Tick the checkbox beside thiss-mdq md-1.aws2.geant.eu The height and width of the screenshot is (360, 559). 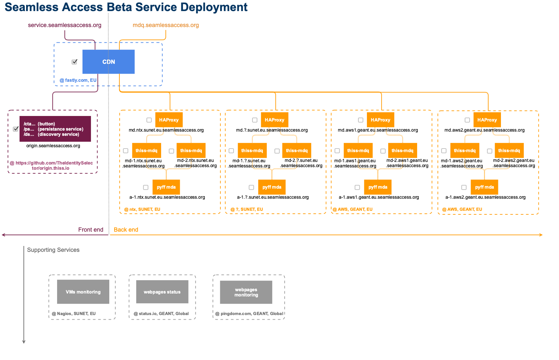pyautogui.click(x=444, y=151)
